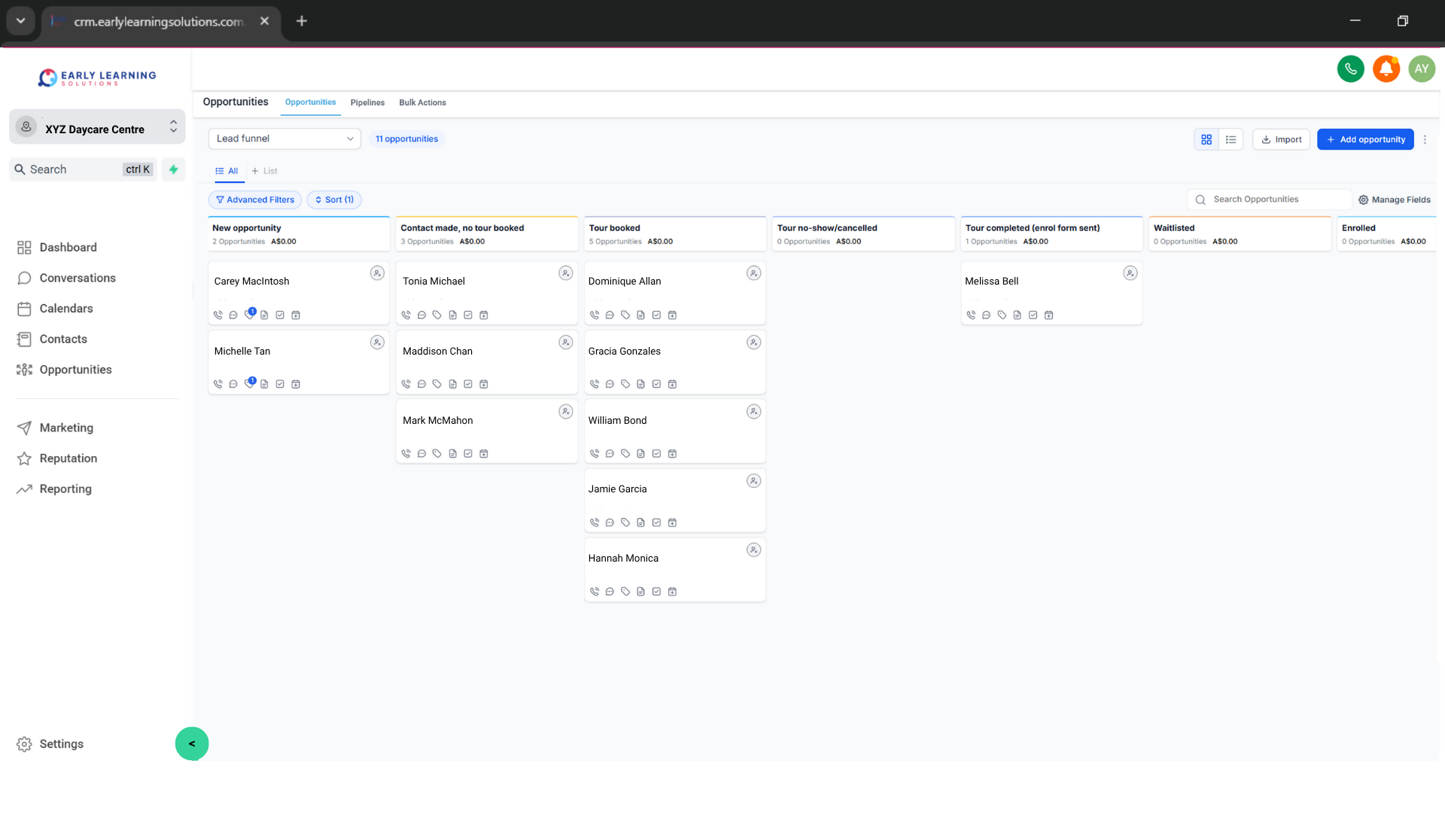Open conversation icon on Michelle Tan card
This screenshot has width=1445, height=813.
click(233, 385)
